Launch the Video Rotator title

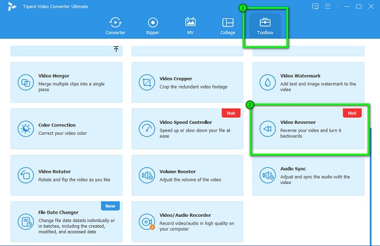[x=54, y=172]
